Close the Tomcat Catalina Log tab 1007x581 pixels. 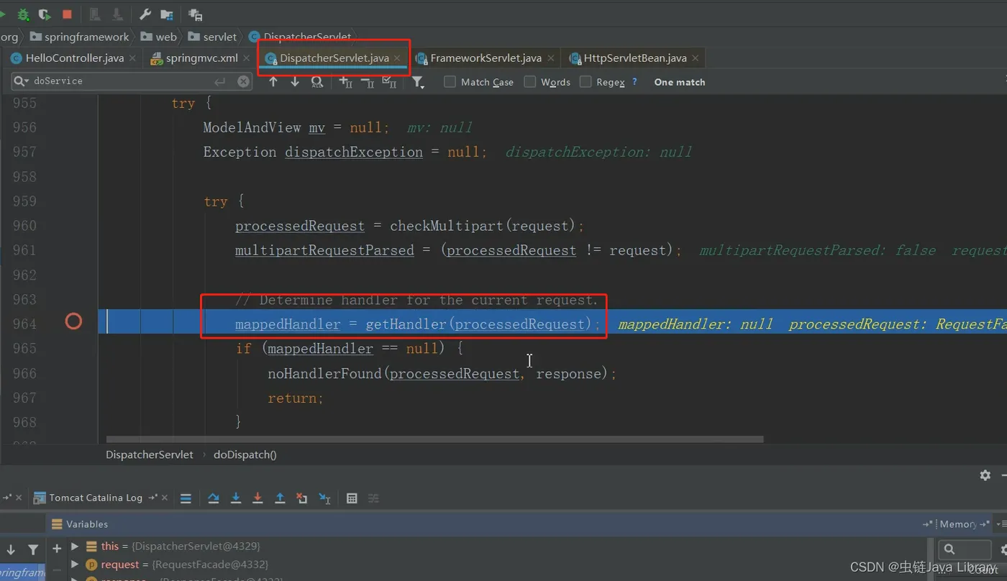point(165,498)
